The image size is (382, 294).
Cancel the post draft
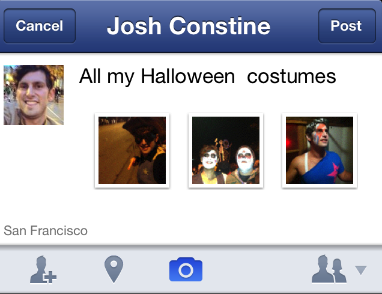tap(40, 26)
